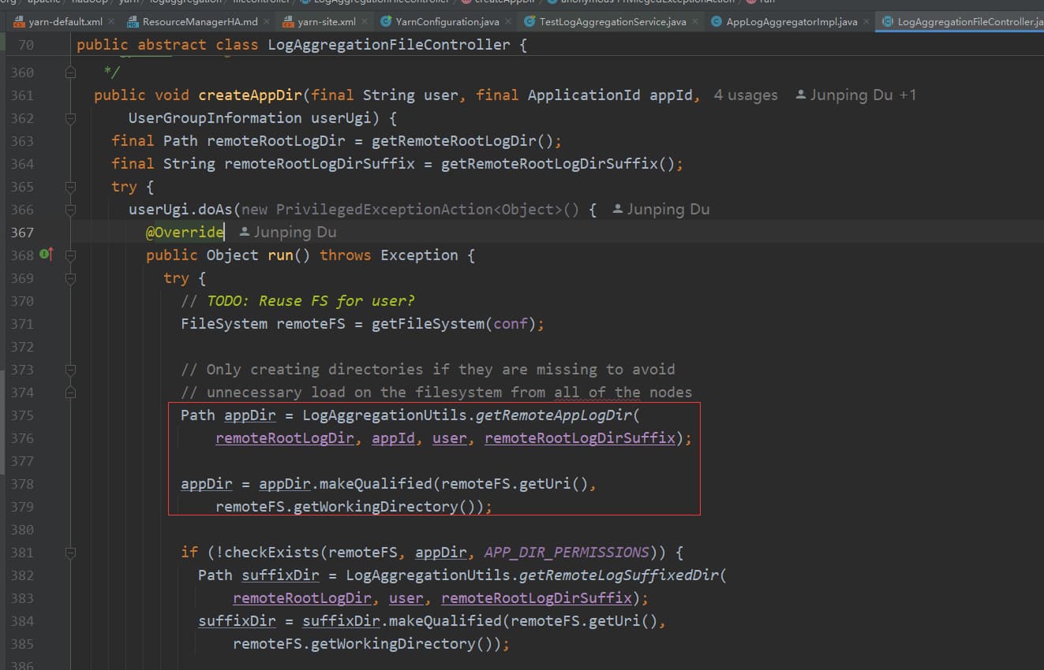
Task: Collapse the try block fold at line 365
Action: coord(70,187)
